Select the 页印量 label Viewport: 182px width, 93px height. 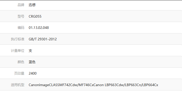[19, 73]
